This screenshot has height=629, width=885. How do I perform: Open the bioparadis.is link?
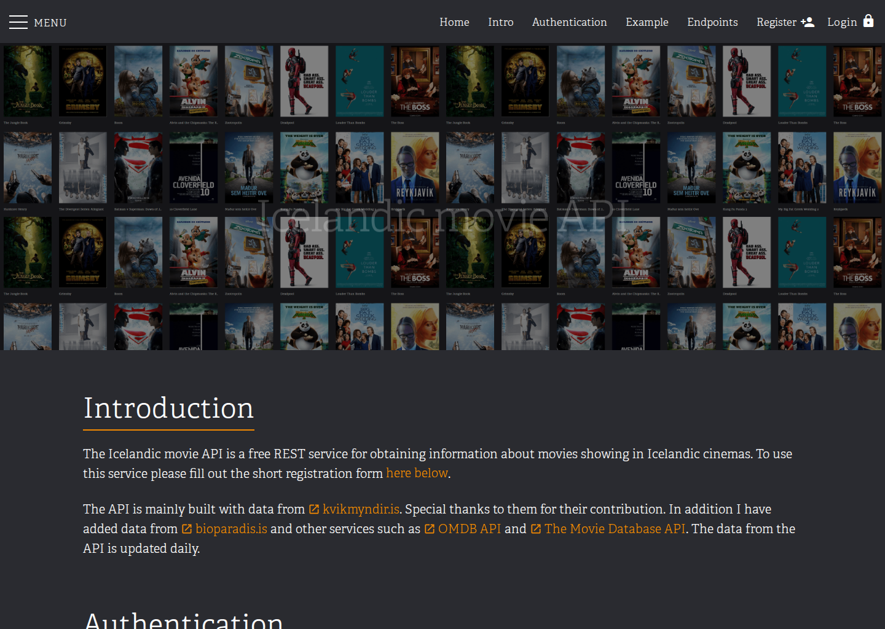231,529
